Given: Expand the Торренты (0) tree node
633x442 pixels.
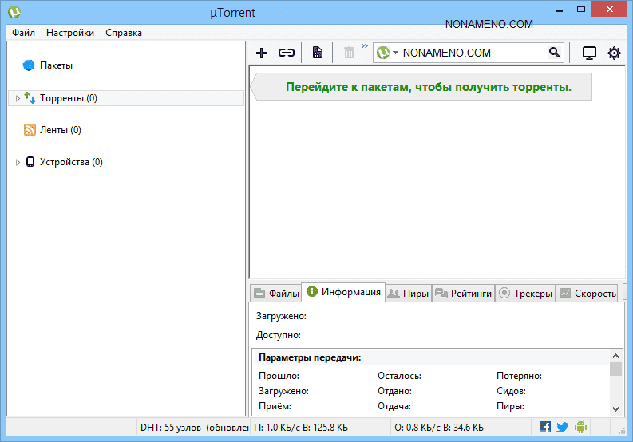Looking at the screenshot, I should (x=18, y=98).
